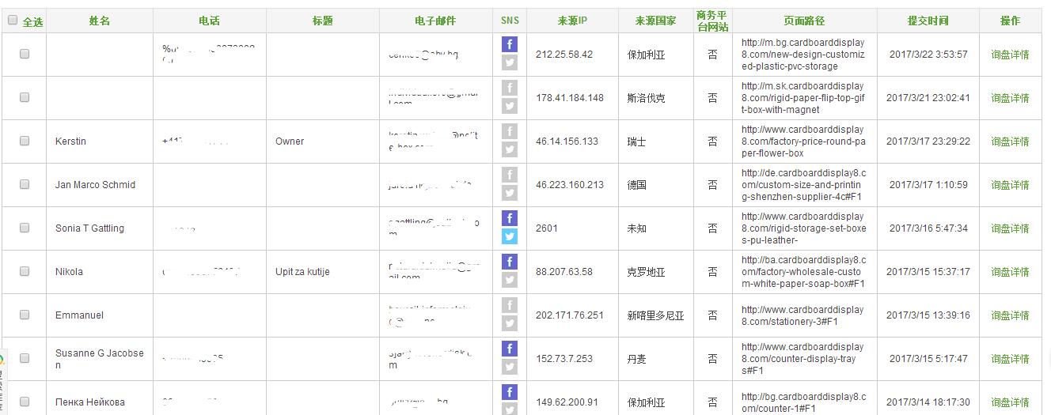This screenshot has height=415, width=1051.
Task: Click page path URL in Emmanuel's row
Action: [803, 315]
